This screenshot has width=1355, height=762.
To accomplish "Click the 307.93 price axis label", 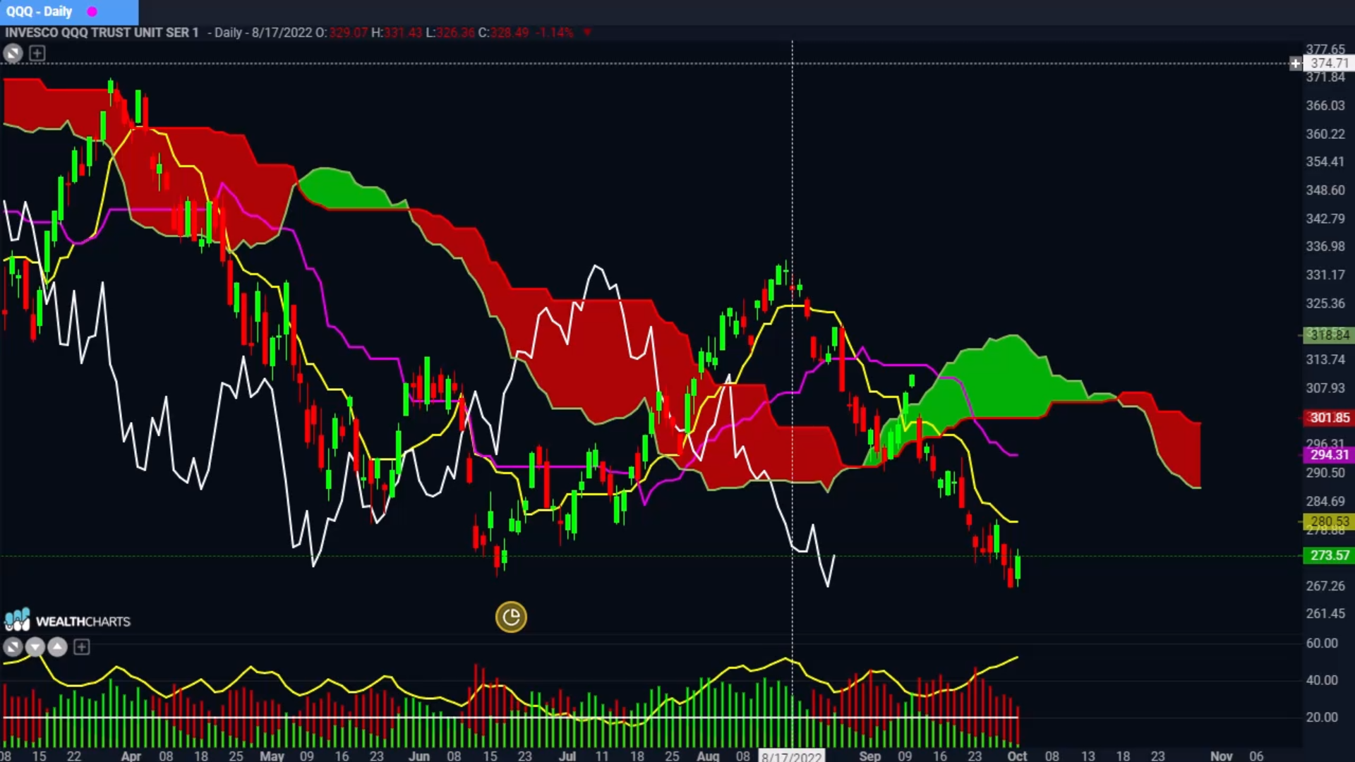I will coord(1325,388).
